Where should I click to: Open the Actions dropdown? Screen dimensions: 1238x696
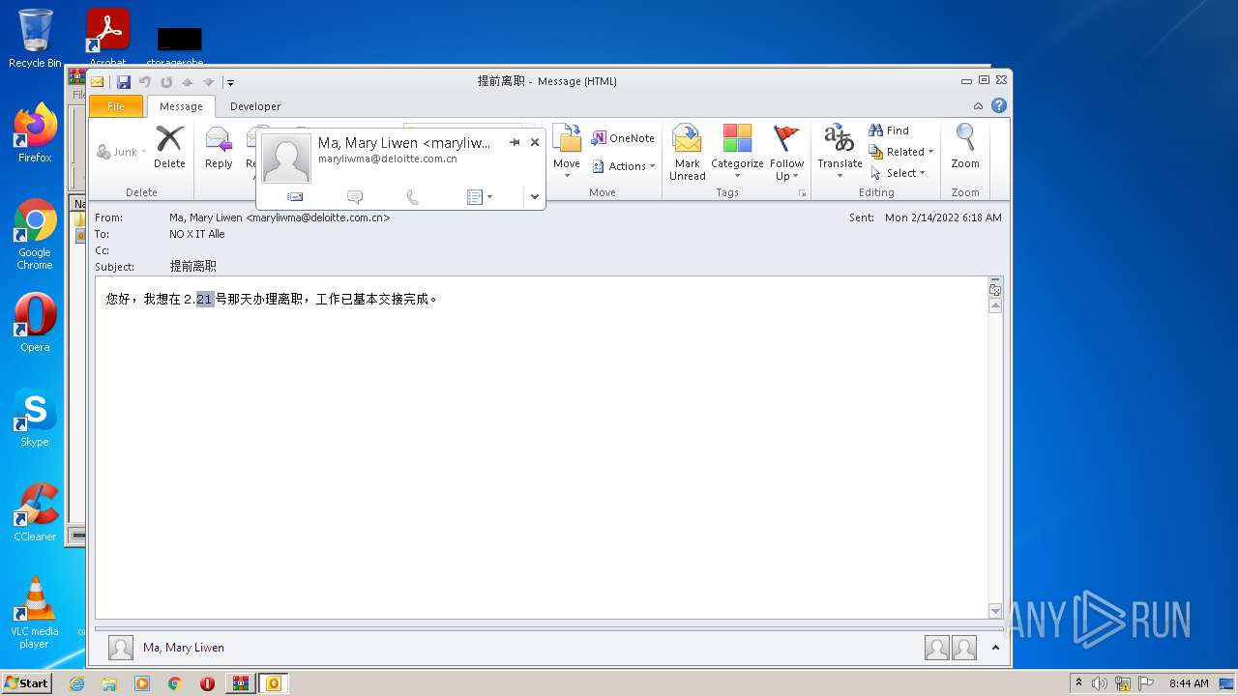click(623, 166)
